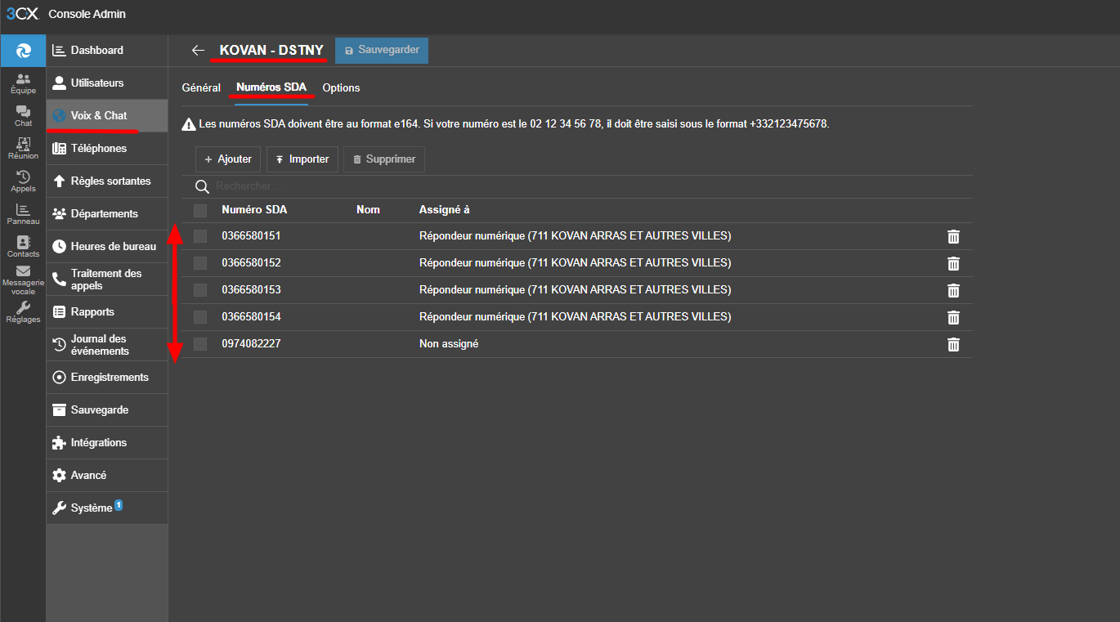Open the Équipe panel icon
The width and height of the screenshot is (1120, 622).
[x=23, y=83]
